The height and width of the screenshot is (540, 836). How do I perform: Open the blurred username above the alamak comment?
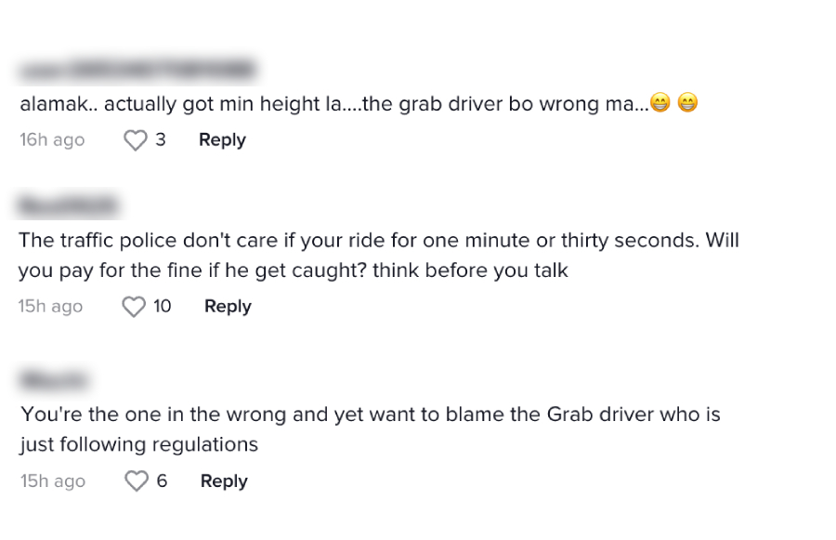point(137,71)
